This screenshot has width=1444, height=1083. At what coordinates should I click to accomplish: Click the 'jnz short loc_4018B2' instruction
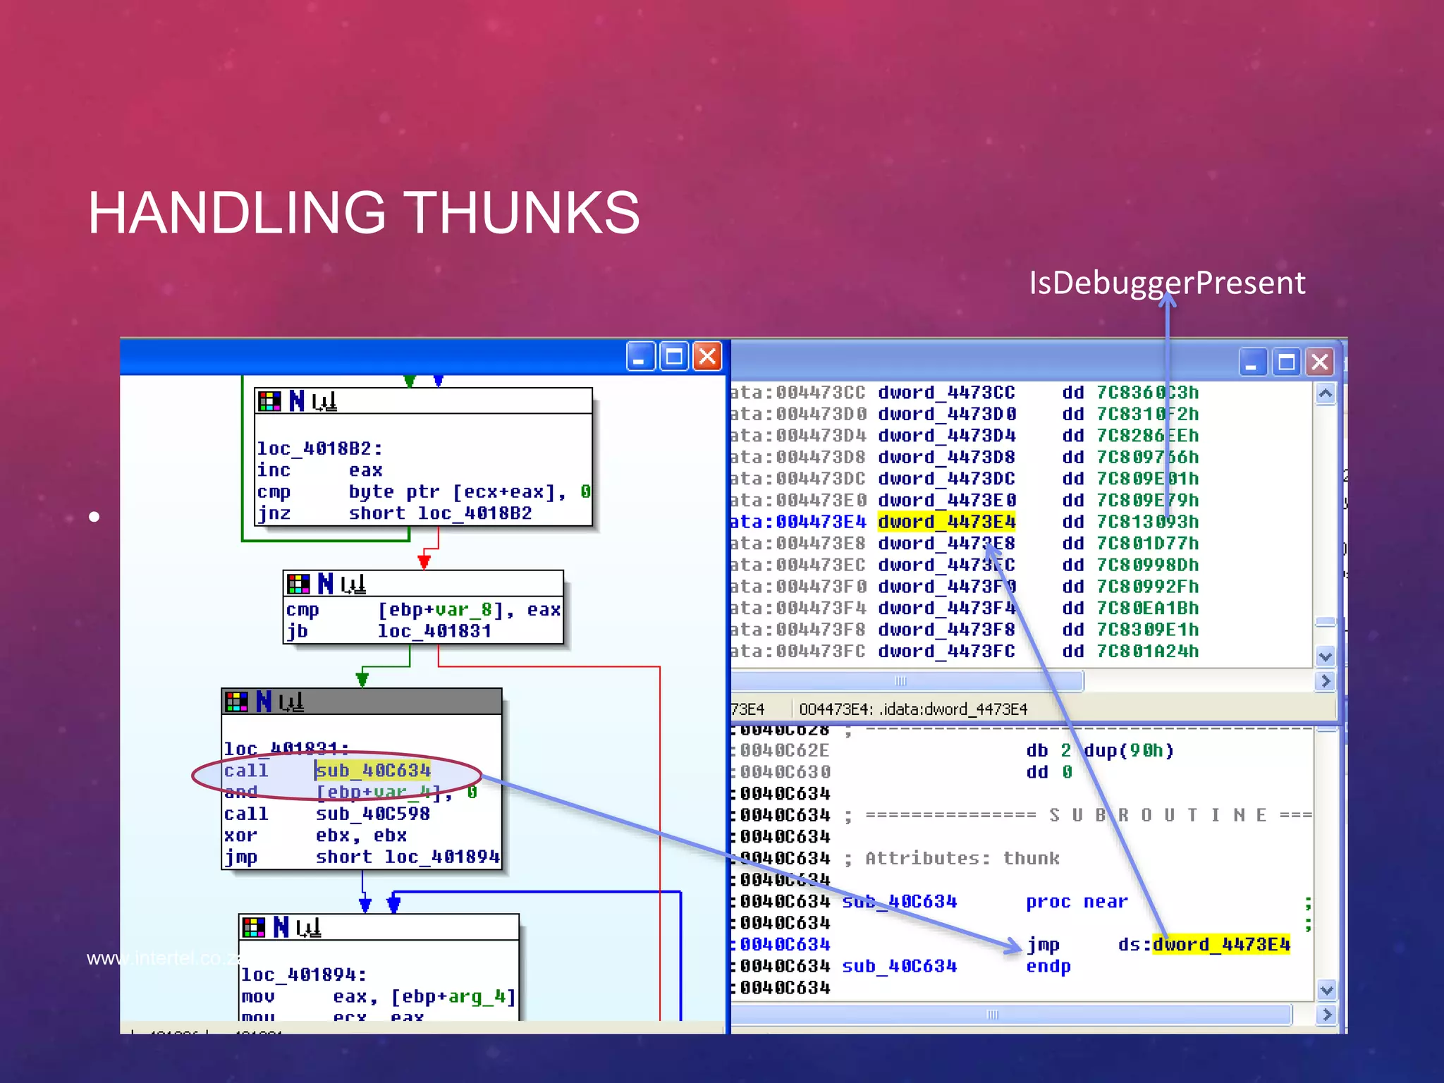pyautogui.click(x=394, y=513)
